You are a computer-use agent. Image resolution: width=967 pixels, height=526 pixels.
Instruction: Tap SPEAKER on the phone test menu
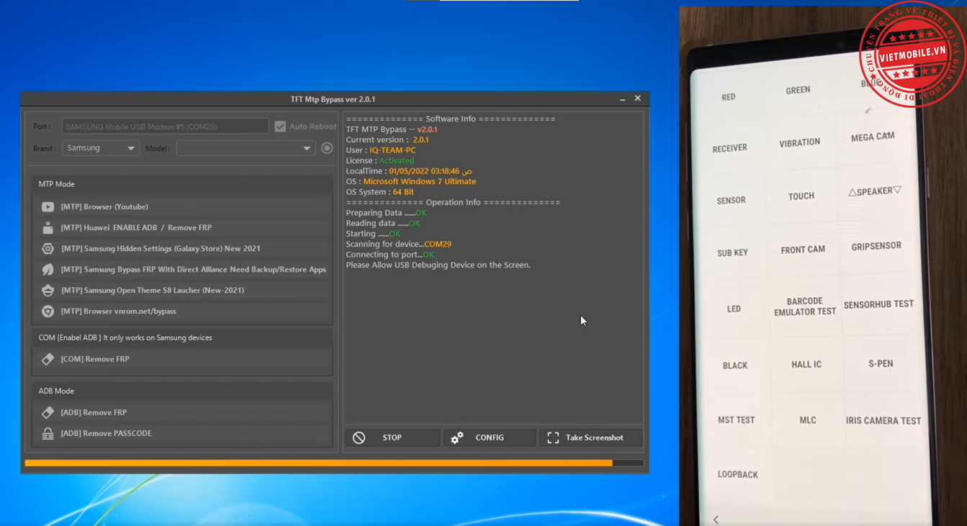875,191
